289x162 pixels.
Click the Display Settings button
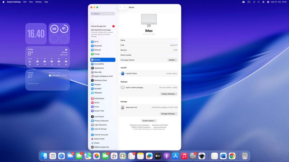click(x=169, y=94)
